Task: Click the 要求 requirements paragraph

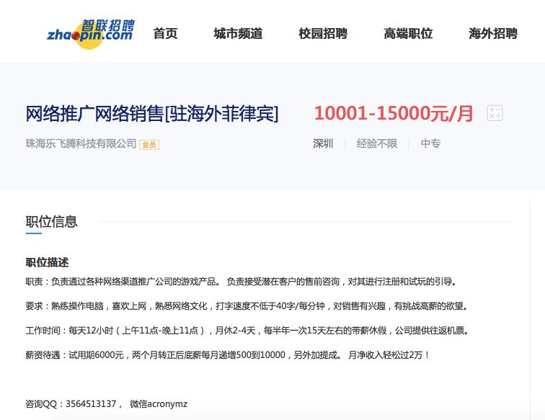Action: 247,306
